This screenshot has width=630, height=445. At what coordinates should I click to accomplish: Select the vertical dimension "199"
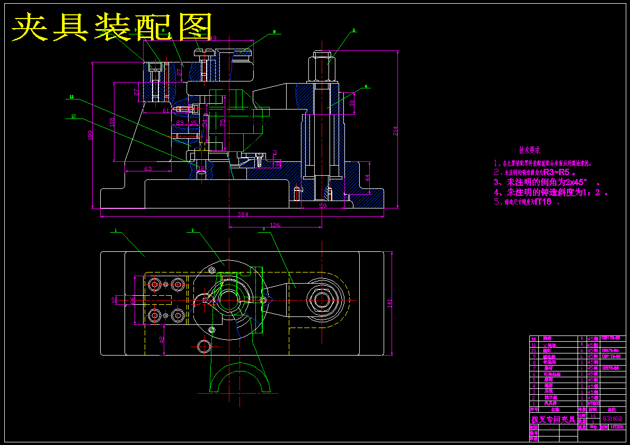(90, 135)
